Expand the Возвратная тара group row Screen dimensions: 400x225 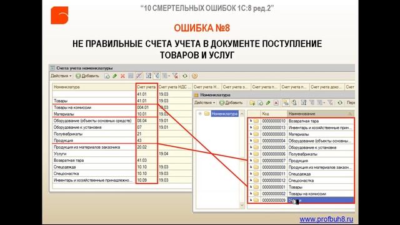[x=251, y=121]
